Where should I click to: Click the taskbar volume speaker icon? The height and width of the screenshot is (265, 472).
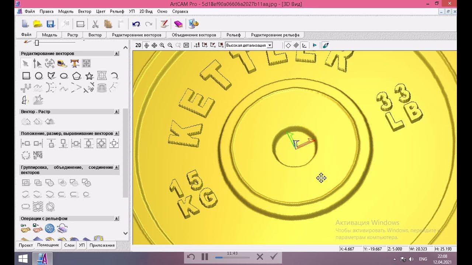(x=412, y=259)
